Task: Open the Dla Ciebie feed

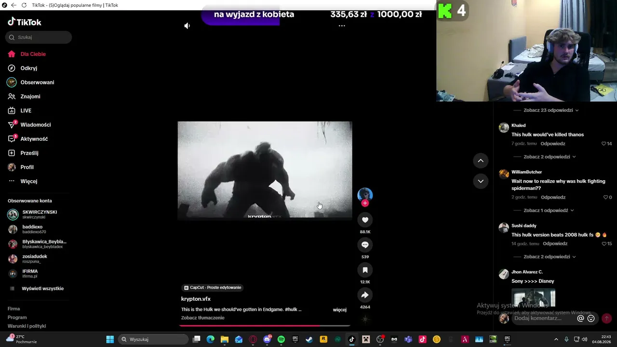Action: click(33, 54)
